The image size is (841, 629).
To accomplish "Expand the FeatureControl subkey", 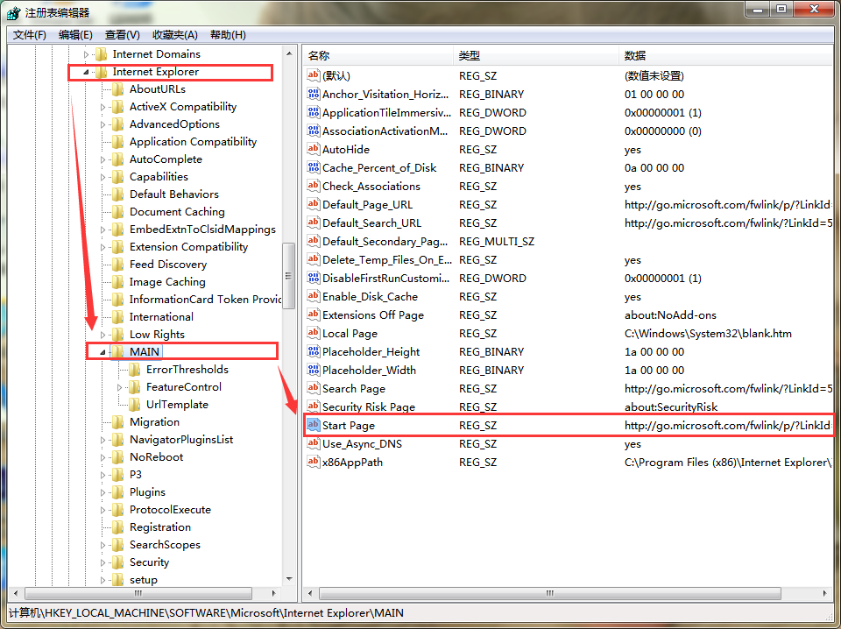I will (120, 387).
